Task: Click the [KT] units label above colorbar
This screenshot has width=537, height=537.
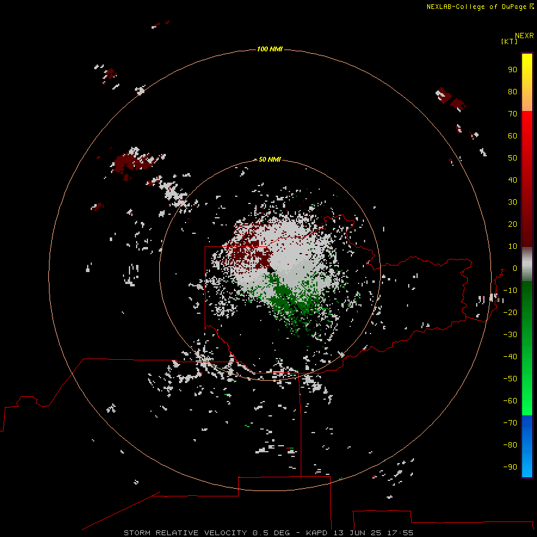Action: pos(510,41)
